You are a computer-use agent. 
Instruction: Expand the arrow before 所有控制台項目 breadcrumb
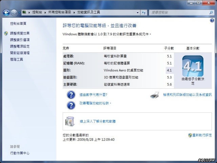click(45, 13)
